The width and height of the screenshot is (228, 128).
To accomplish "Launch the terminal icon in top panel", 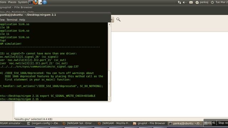I will pyautogui.click(x=31, y=2).
